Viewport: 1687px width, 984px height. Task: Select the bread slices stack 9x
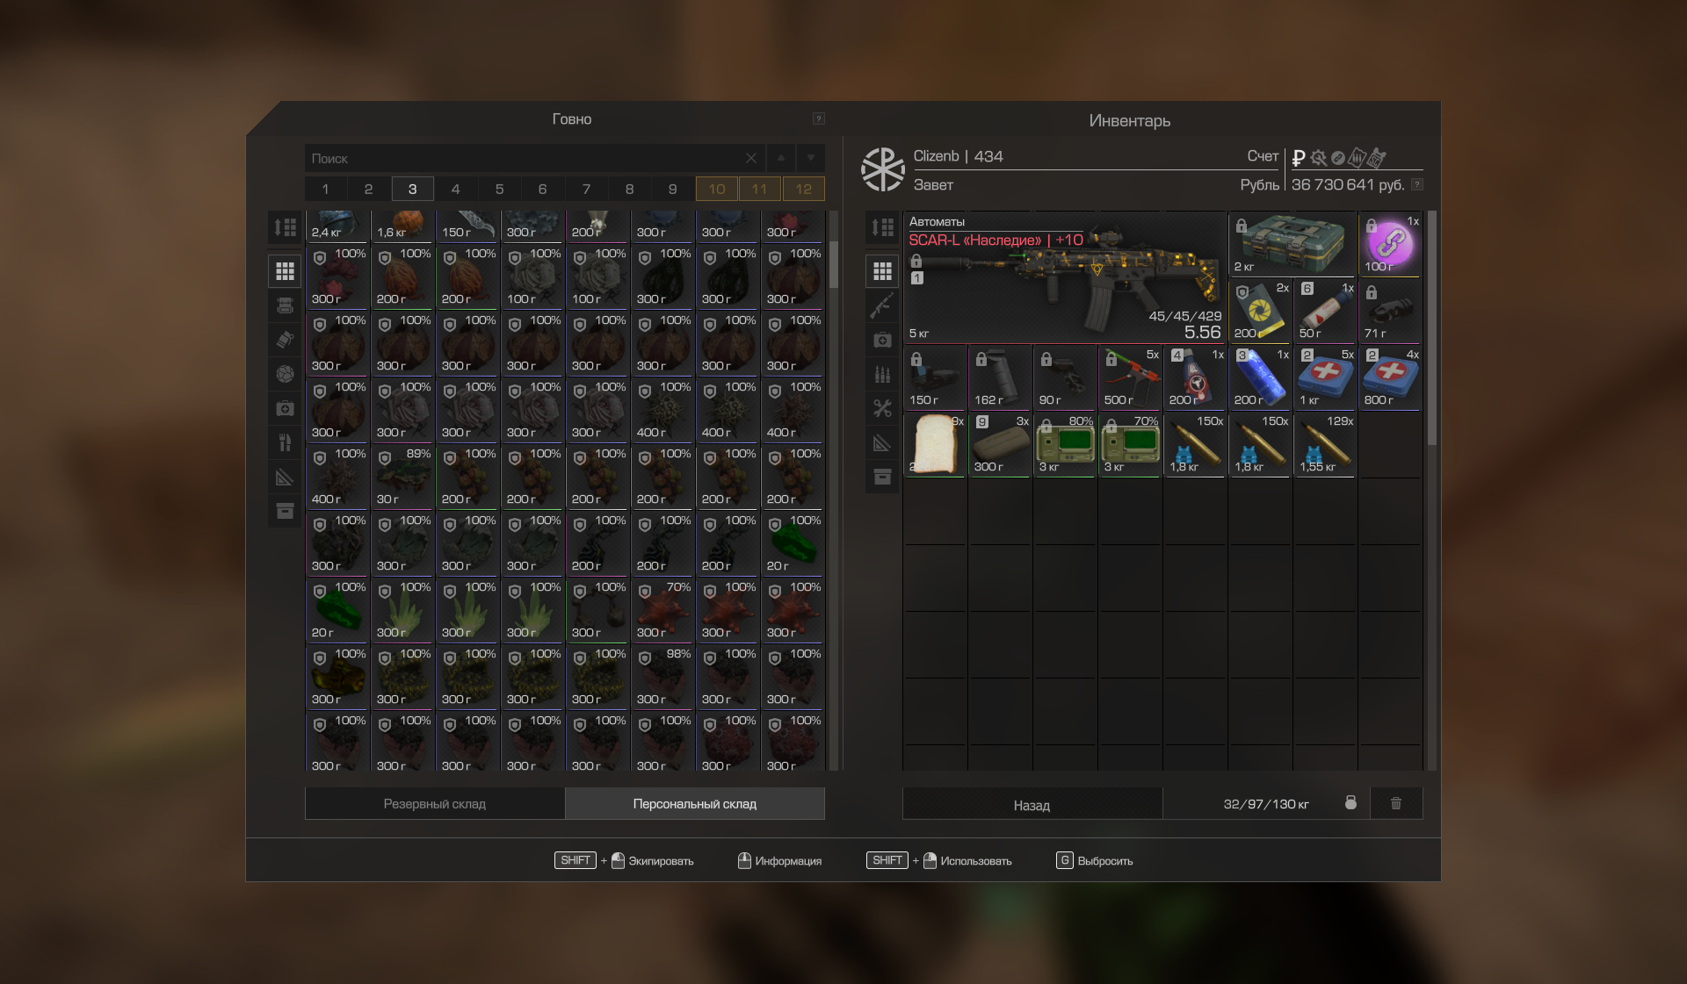935,443
